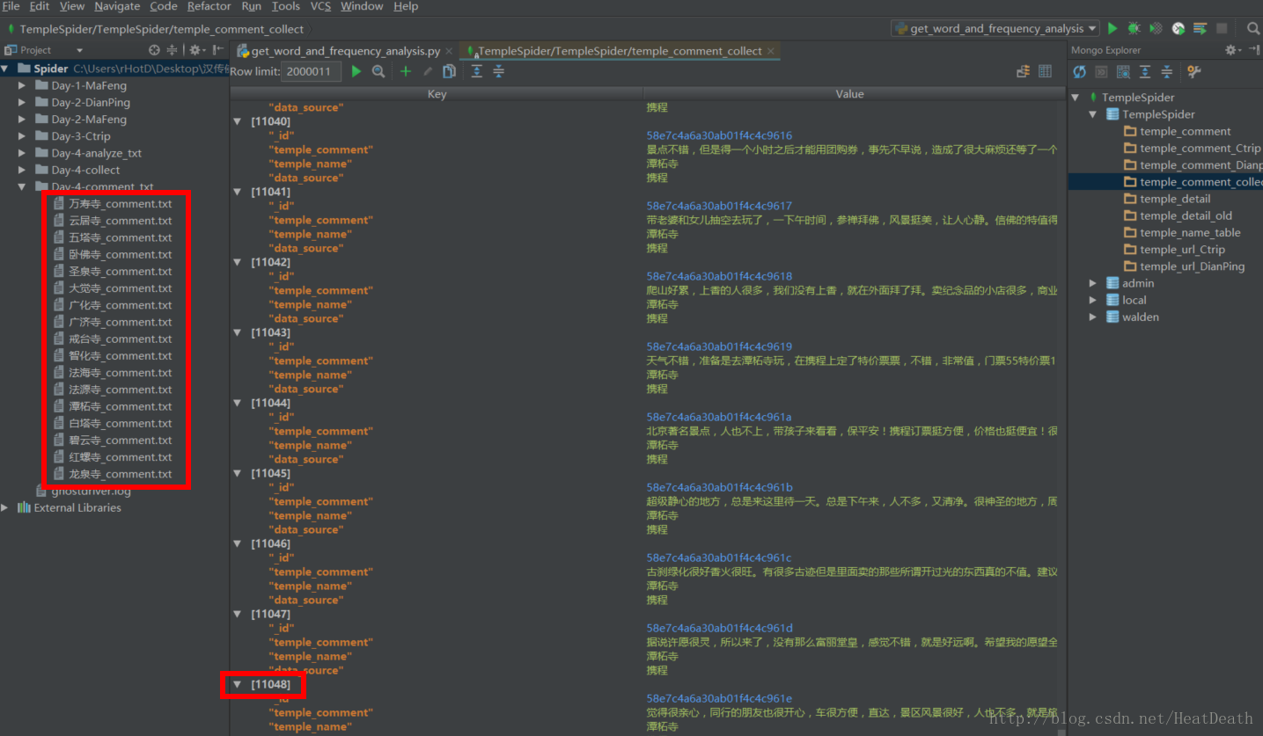Collapse all in the Project panel
This screenshot has height=736, width=1263.
[x=172, y=50]
